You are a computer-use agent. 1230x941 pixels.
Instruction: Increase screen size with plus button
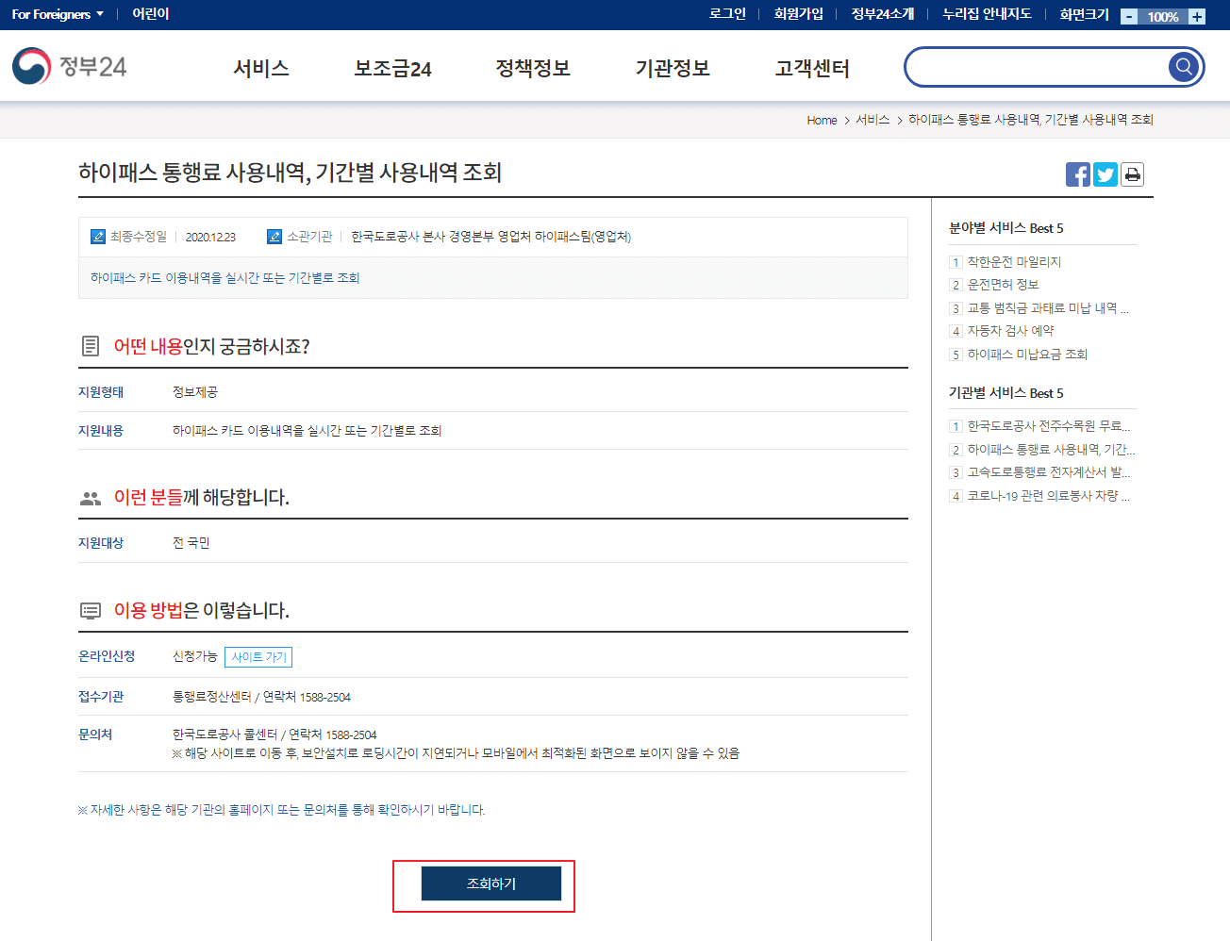click(1197, 16)
